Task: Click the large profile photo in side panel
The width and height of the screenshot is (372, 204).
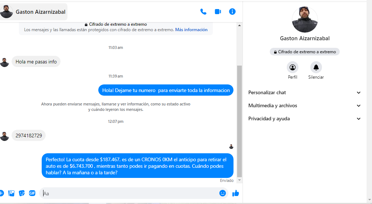Action: 305,20
